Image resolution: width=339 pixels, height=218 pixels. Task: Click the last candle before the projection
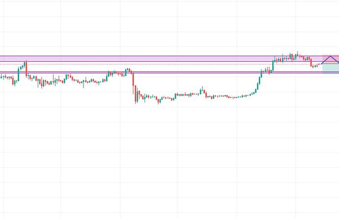(x=318, y=65)
